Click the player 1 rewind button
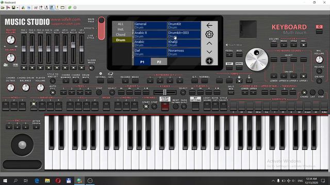Viewport: 330px width, 185px height. [x=121, y=92]
